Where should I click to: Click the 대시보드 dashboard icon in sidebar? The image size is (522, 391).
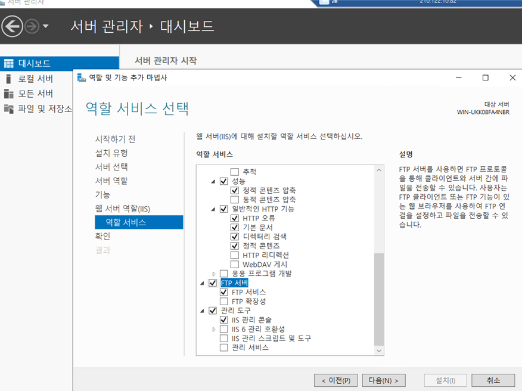[x=8, y=64]
